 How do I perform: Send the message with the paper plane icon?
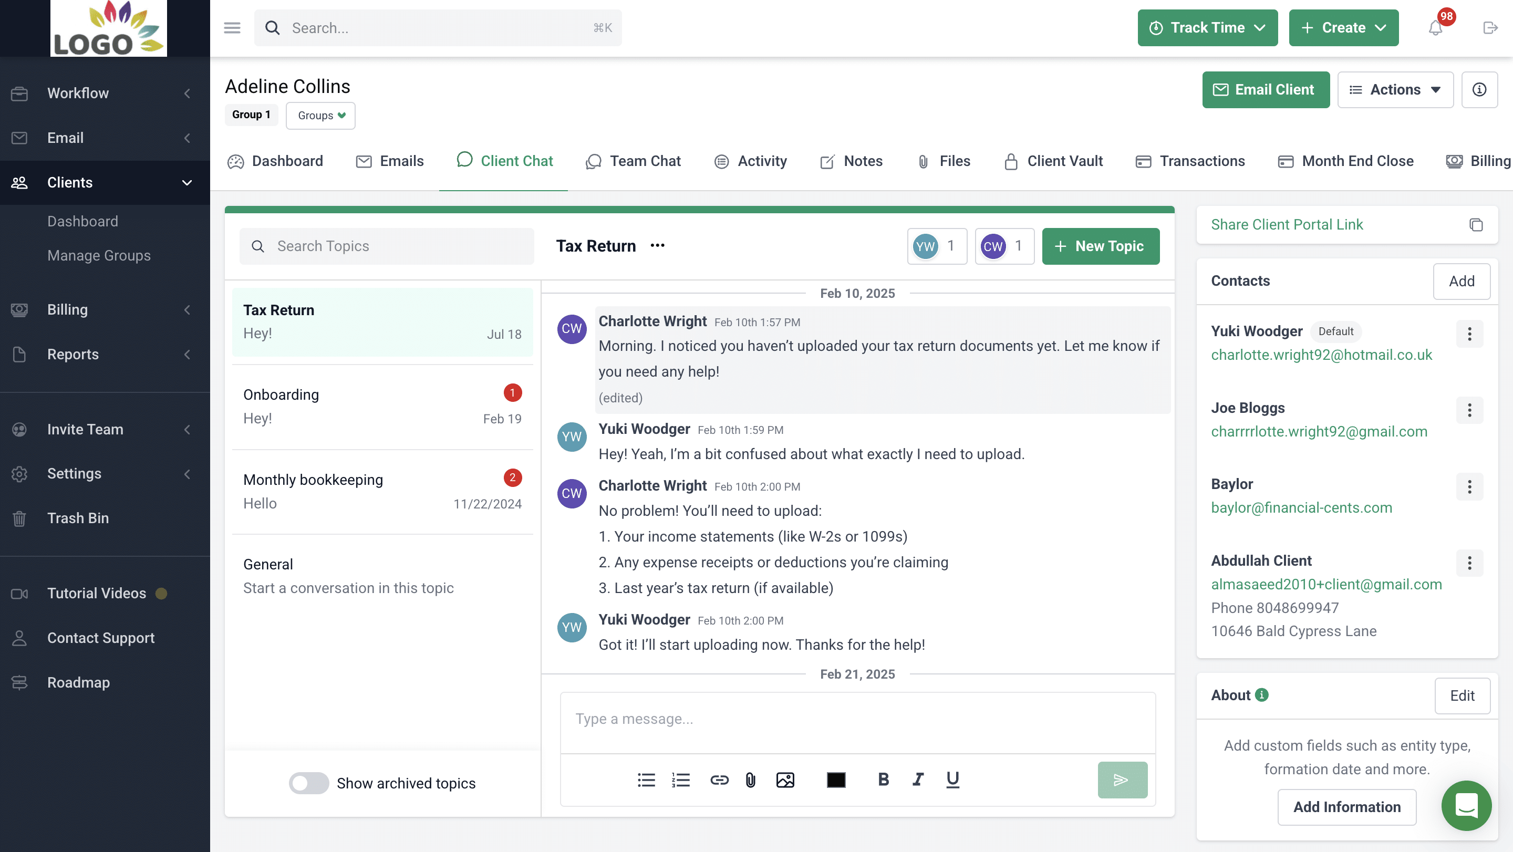(1122, 780)
